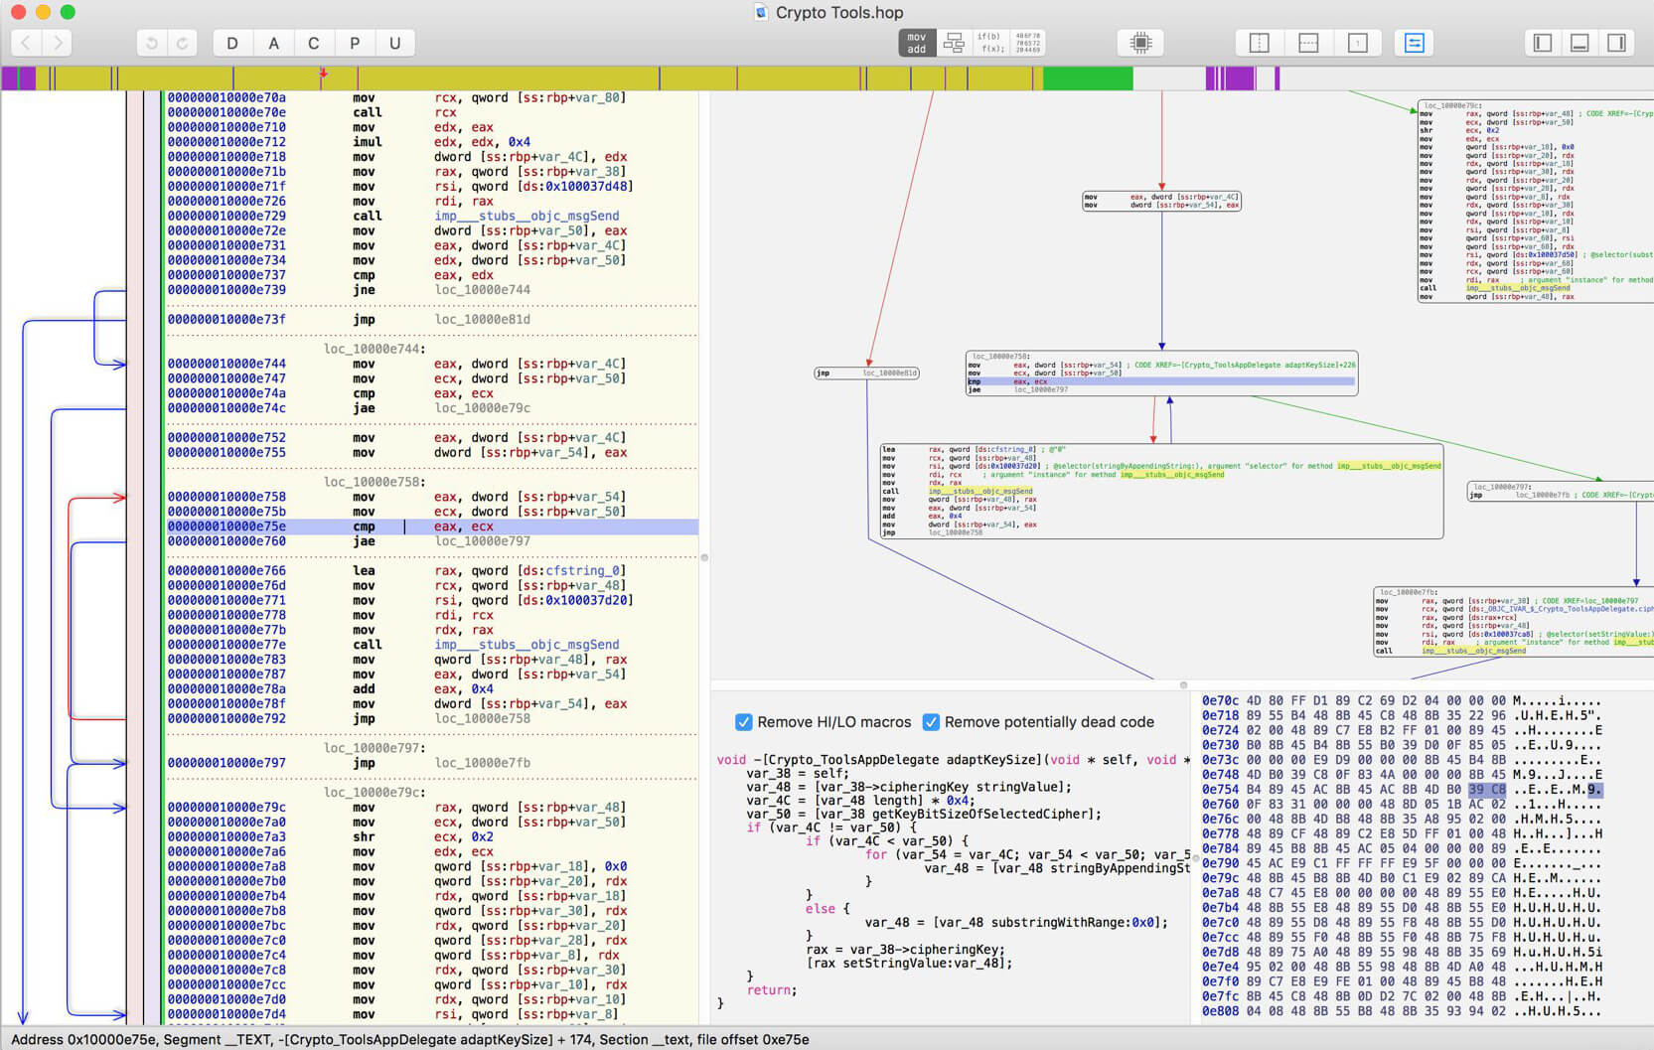Click graph node loc_10000e79c at top right
Image resolution: width=1654 pixels, height=1050 pixels.
click(x=1535, y=202)
